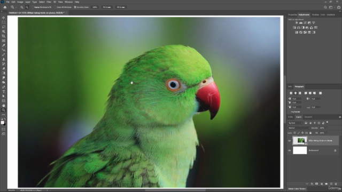Viewport: 342px width, 192px height.
Task: Select the Pen tool
Action: (4, 87)
